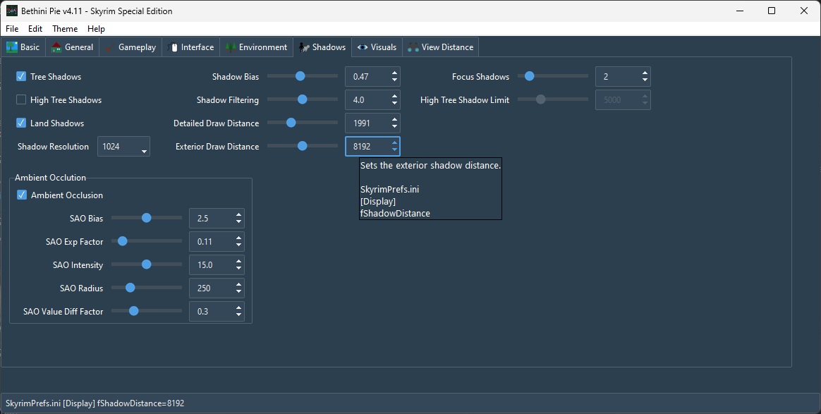Toggle the Tree Shadows checkbox

click(21, 76)
